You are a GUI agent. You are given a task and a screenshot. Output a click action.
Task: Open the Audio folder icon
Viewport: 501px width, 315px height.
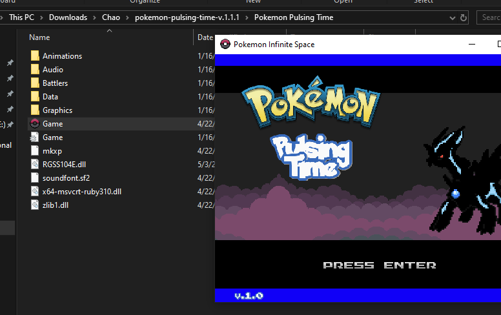pyautogui.click(x=35, y=69)
